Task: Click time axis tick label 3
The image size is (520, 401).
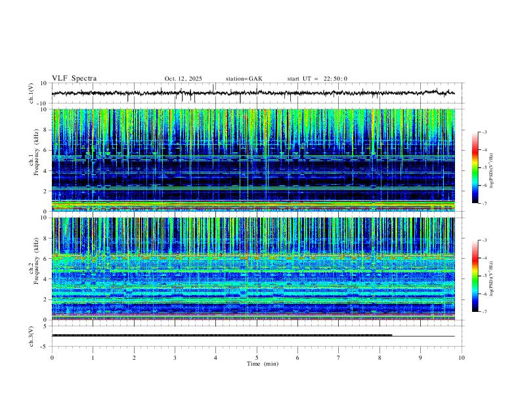Action: point(175,358)
